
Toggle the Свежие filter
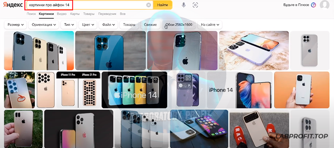coord(150,25)
